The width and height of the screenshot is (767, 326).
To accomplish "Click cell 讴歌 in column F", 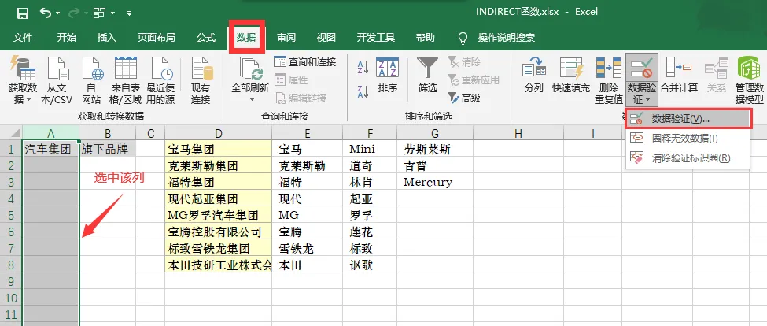I will (370, 265).
